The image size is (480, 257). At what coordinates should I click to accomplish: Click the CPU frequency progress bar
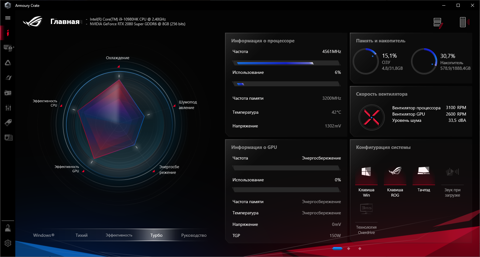point(286,63)
